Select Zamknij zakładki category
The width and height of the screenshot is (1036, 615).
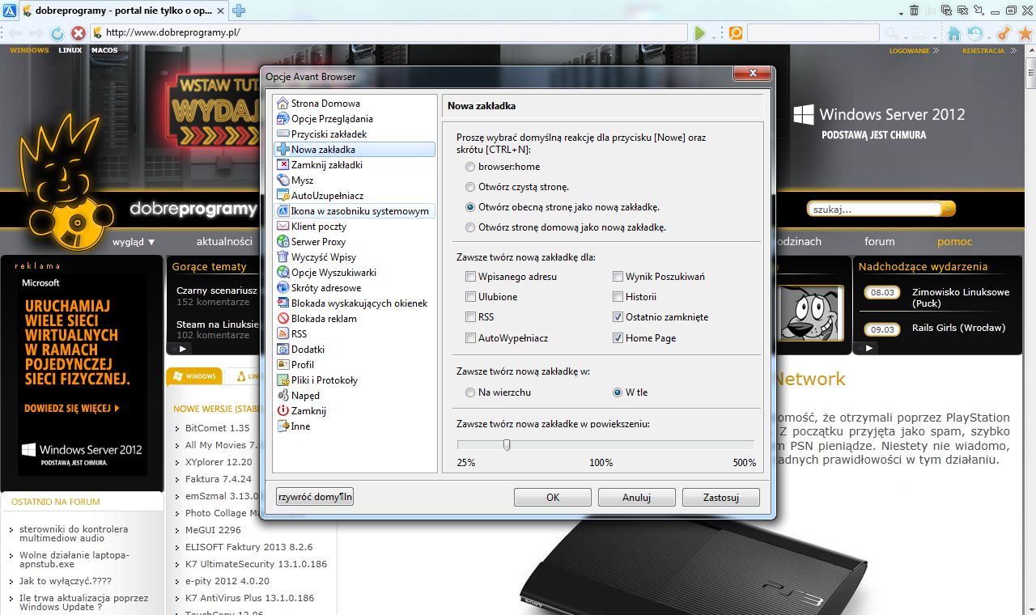tap(326, 165)
